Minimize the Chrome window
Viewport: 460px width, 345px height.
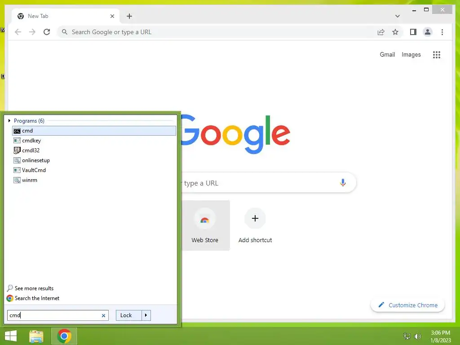tap(414, 10)
